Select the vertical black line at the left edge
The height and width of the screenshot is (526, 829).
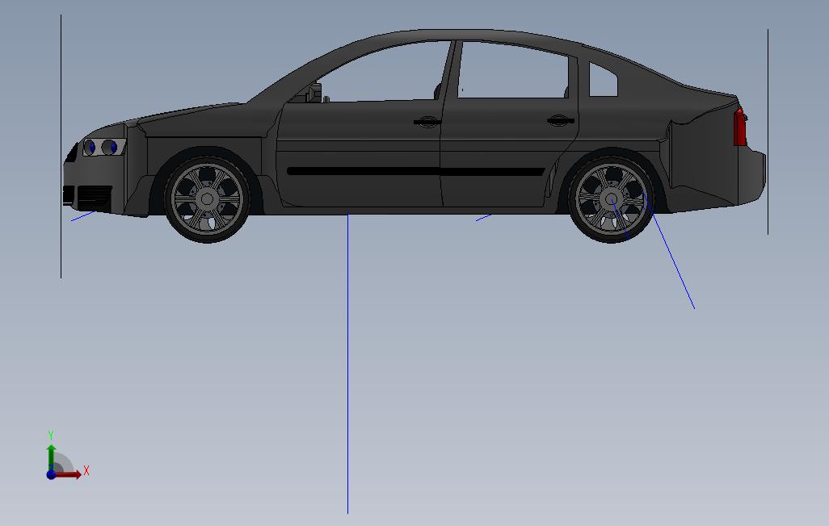click(61, 146)
